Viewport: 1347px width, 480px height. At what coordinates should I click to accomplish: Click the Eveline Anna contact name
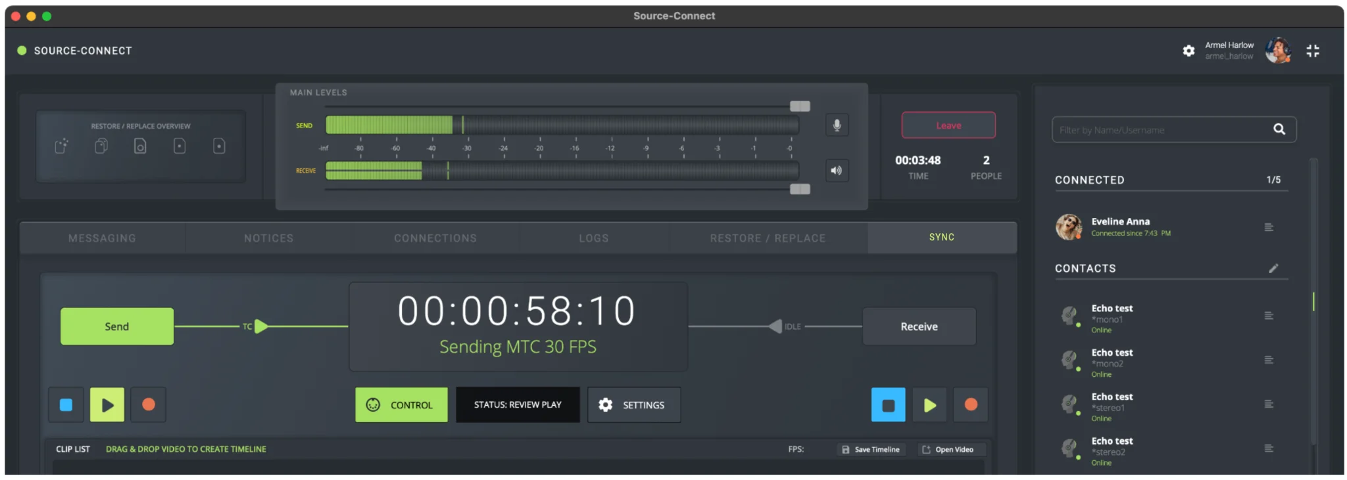1121,221
